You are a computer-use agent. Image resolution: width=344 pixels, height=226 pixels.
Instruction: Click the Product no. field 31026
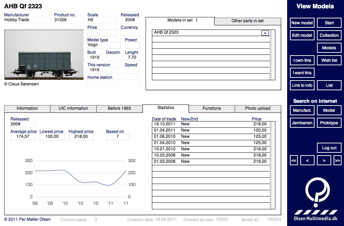[69, 20]
